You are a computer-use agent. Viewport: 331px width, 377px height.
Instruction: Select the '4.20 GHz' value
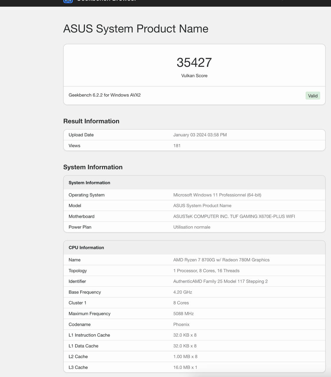pyautogui.click(x=183, y=292)
